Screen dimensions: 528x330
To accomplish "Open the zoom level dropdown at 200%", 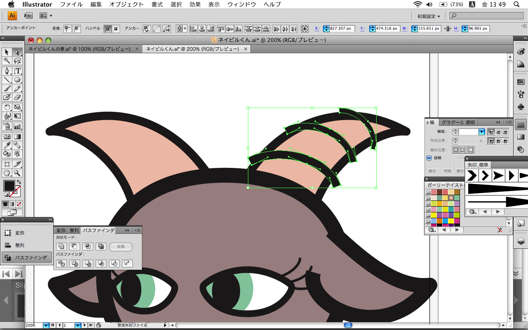I will pyautogui.click(x=46, y=325).
